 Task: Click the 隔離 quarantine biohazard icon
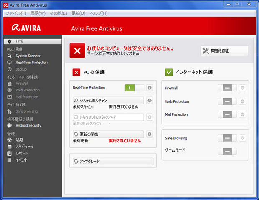pos(10,140)
